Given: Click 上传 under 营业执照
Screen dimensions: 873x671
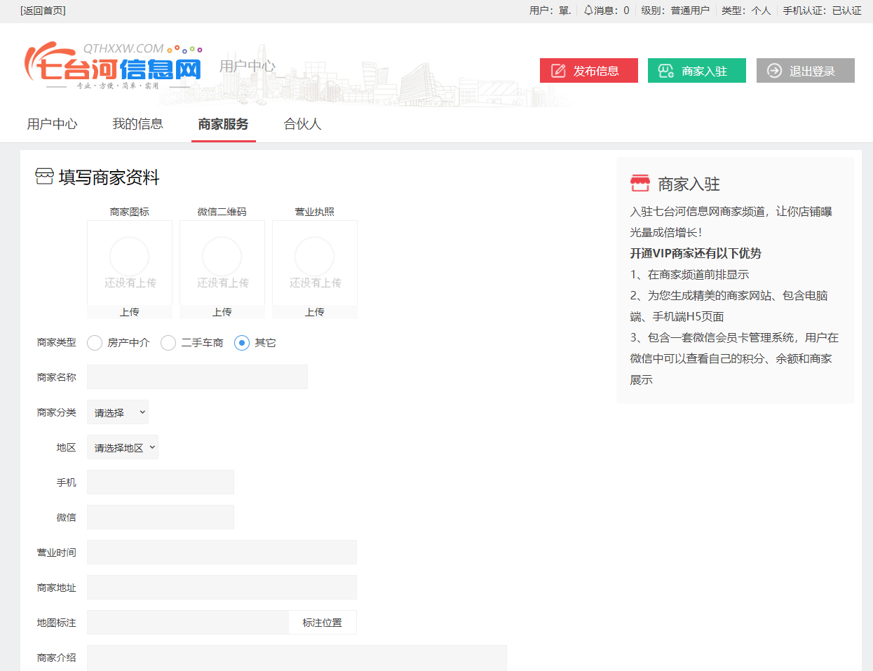Looking at the screenshot, I should 315,312.
